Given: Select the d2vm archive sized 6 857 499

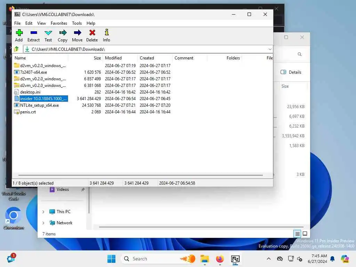Looking at the screenshot, I should pos(92,79).
